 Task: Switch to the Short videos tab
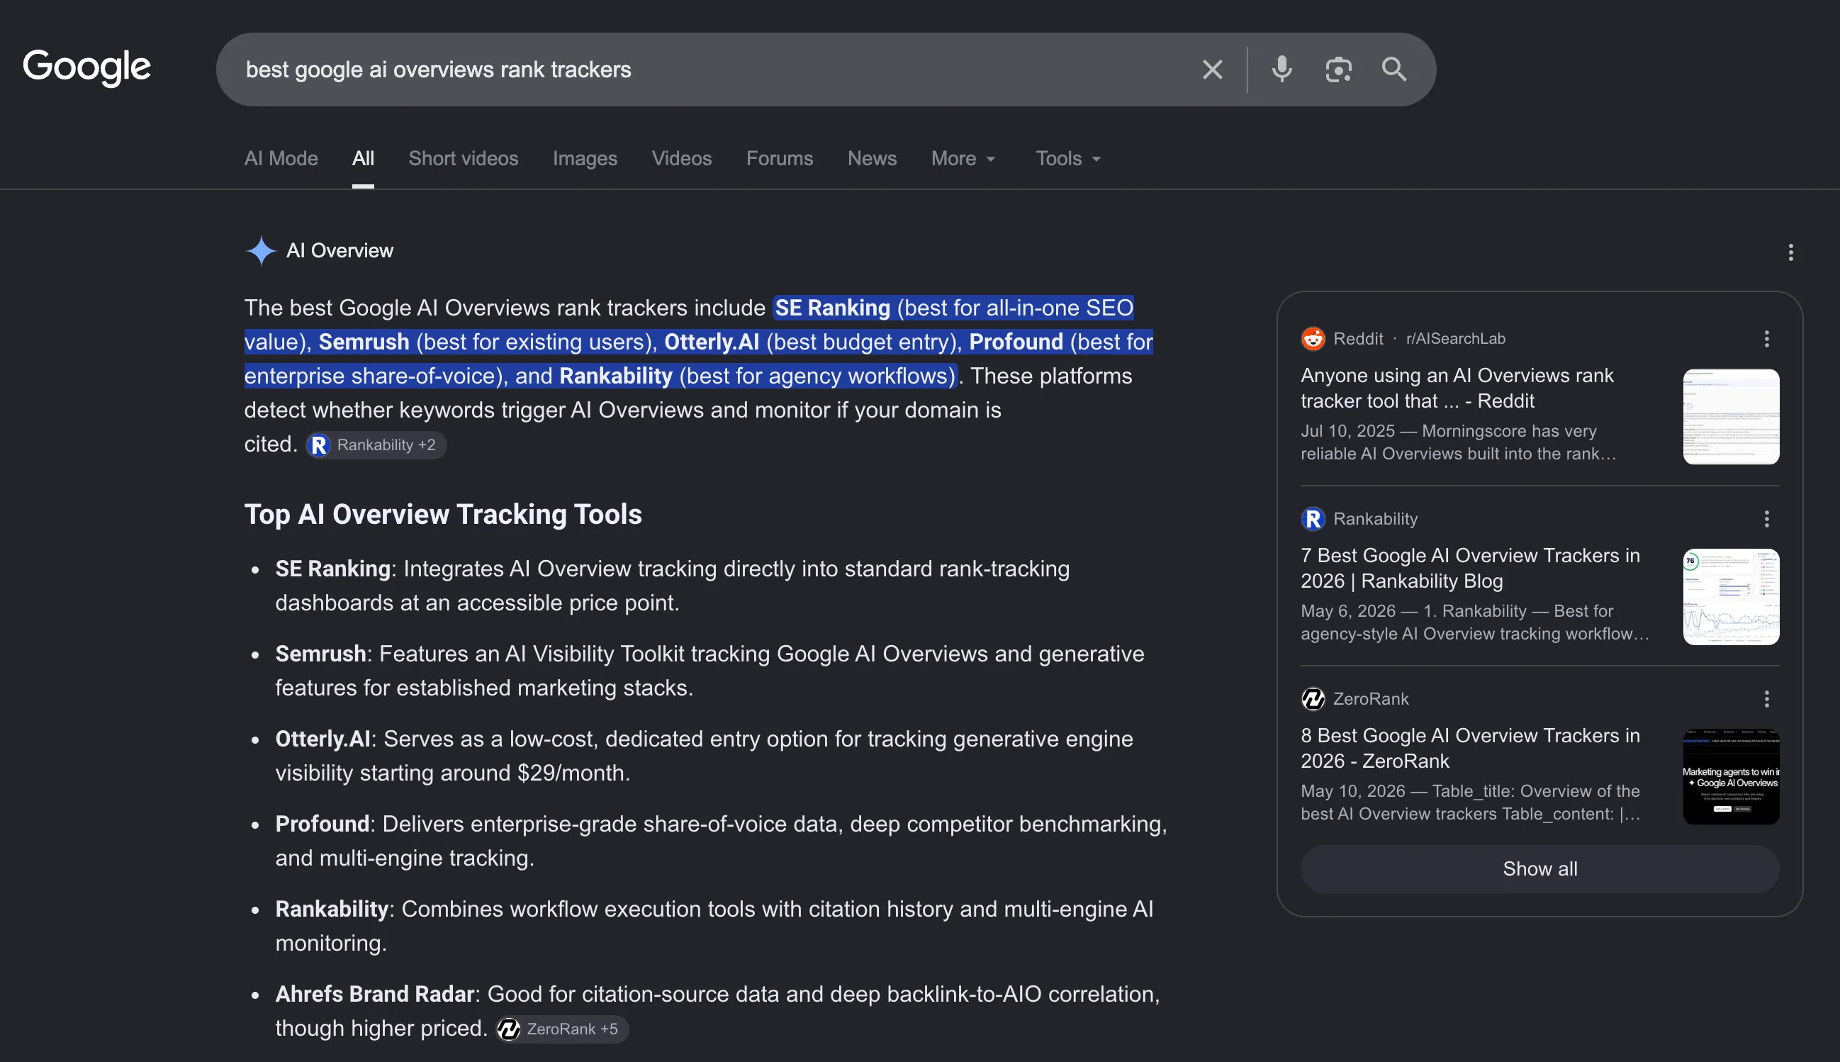(464, 158)
